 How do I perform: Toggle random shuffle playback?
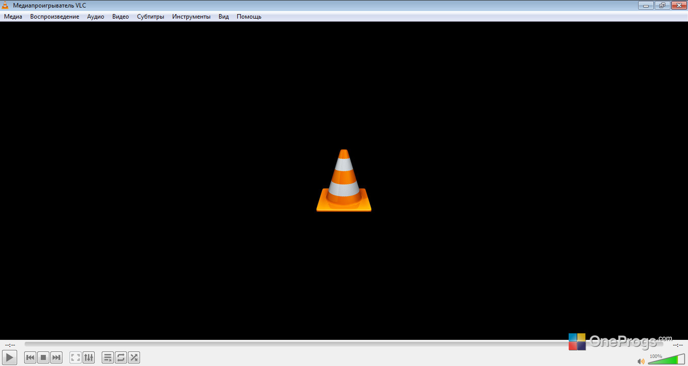pos(134,357)
